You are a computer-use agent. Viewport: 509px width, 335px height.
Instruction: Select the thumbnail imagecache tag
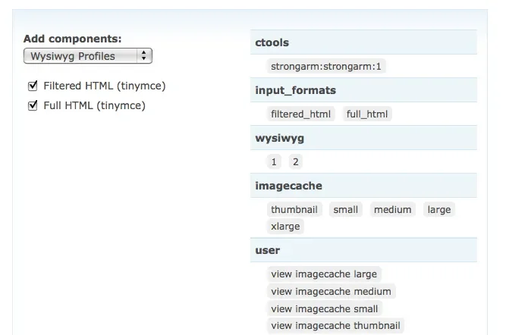[294, 209]
